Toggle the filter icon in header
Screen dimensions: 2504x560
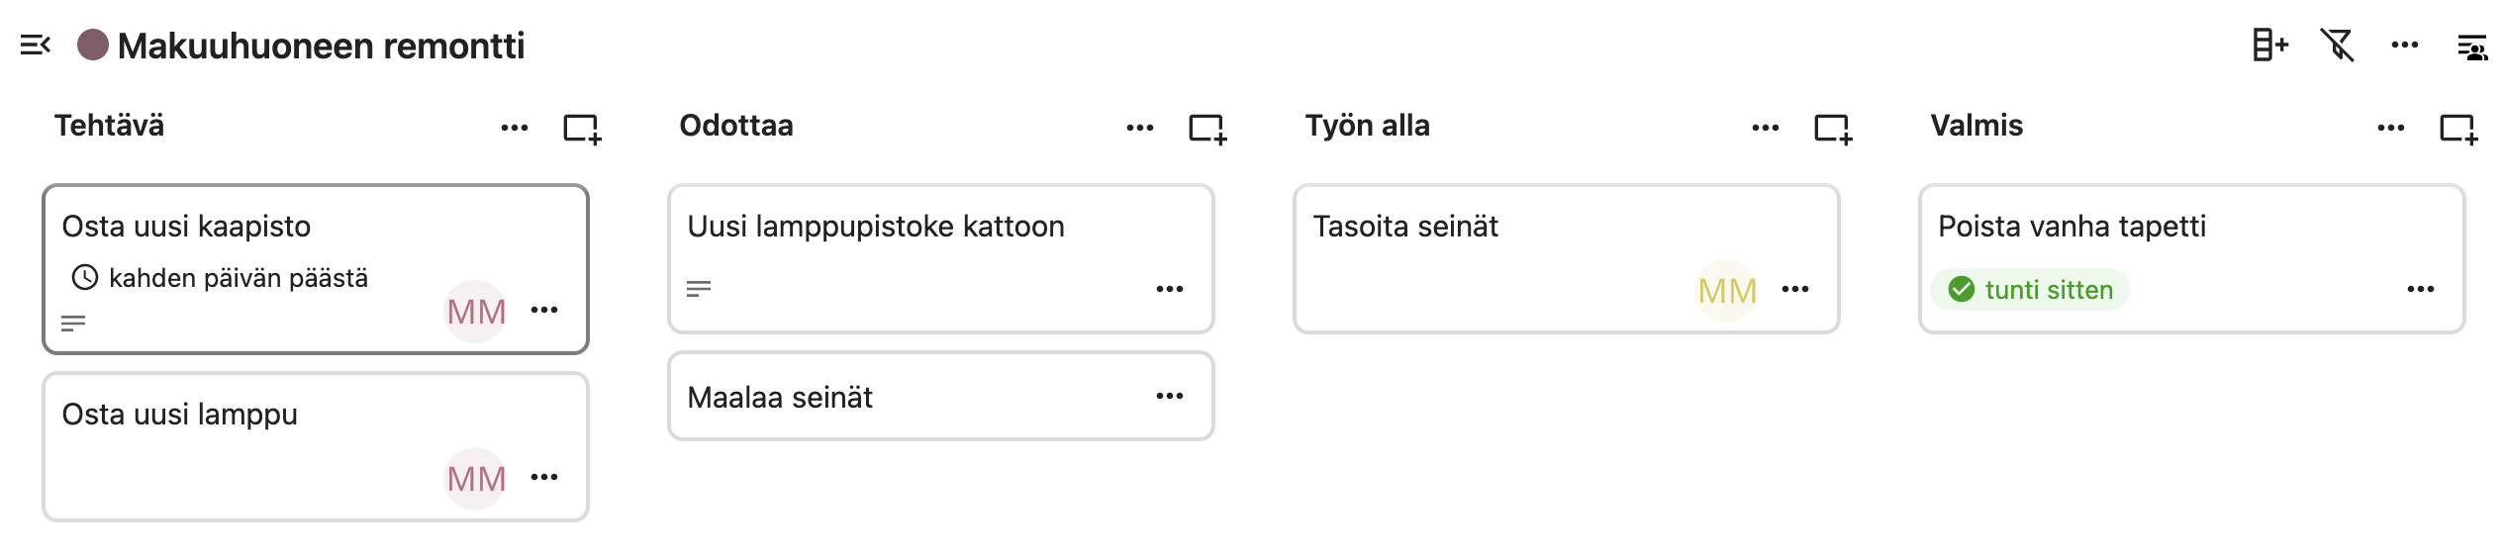click(2337, 46)
